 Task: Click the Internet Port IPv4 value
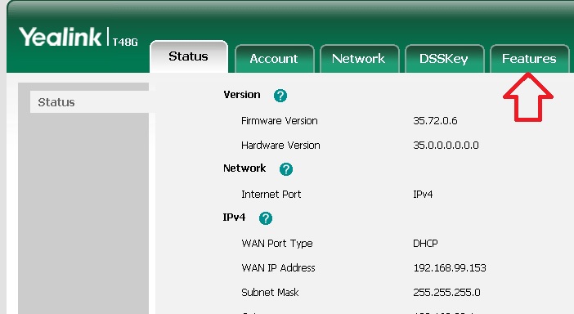pyautogui.click(x=423, y=195)
